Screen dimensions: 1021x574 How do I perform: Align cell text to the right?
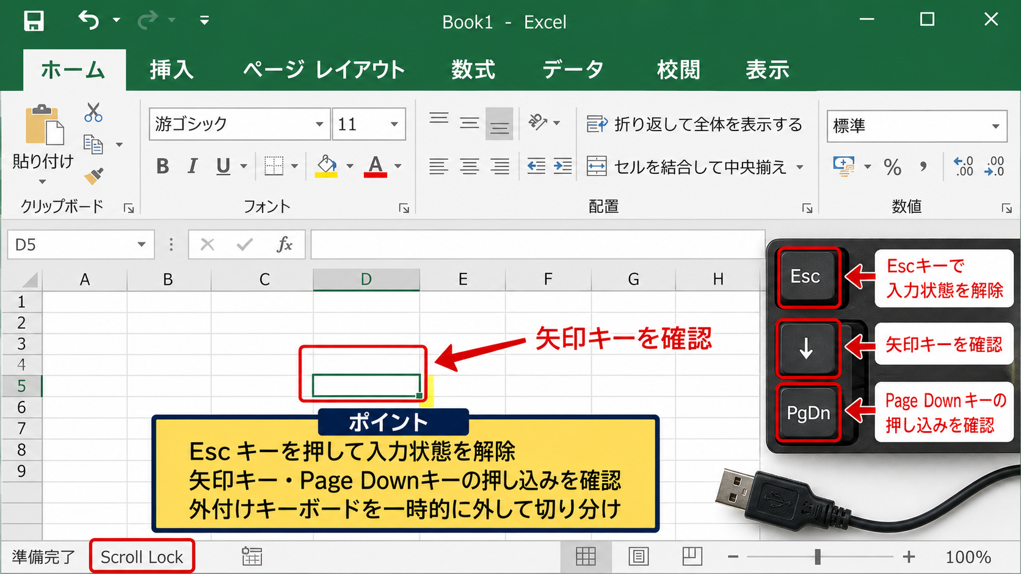pyautogui.click(x=500, y=166)
